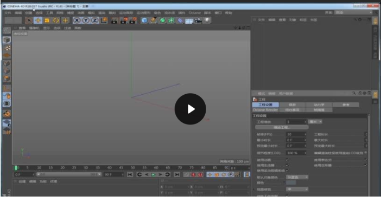Click Render to Picture Viewer icon
Screen dimensions: 381x209
coord(124,21)
